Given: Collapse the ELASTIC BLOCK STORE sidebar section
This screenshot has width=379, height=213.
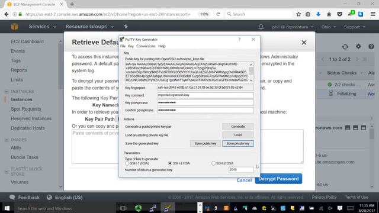Looking at the screenshot, I should (7, 172).
